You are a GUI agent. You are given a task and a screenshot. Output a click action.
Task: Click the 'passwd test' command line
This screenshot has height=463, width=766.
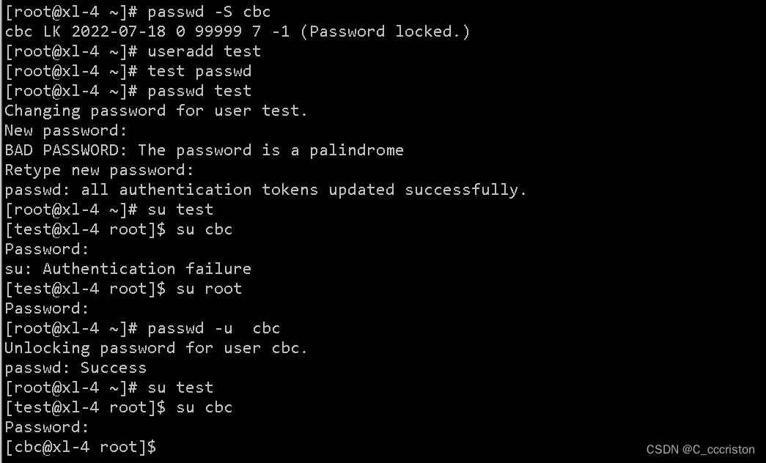pyautogui.click(x=128, y=91)
